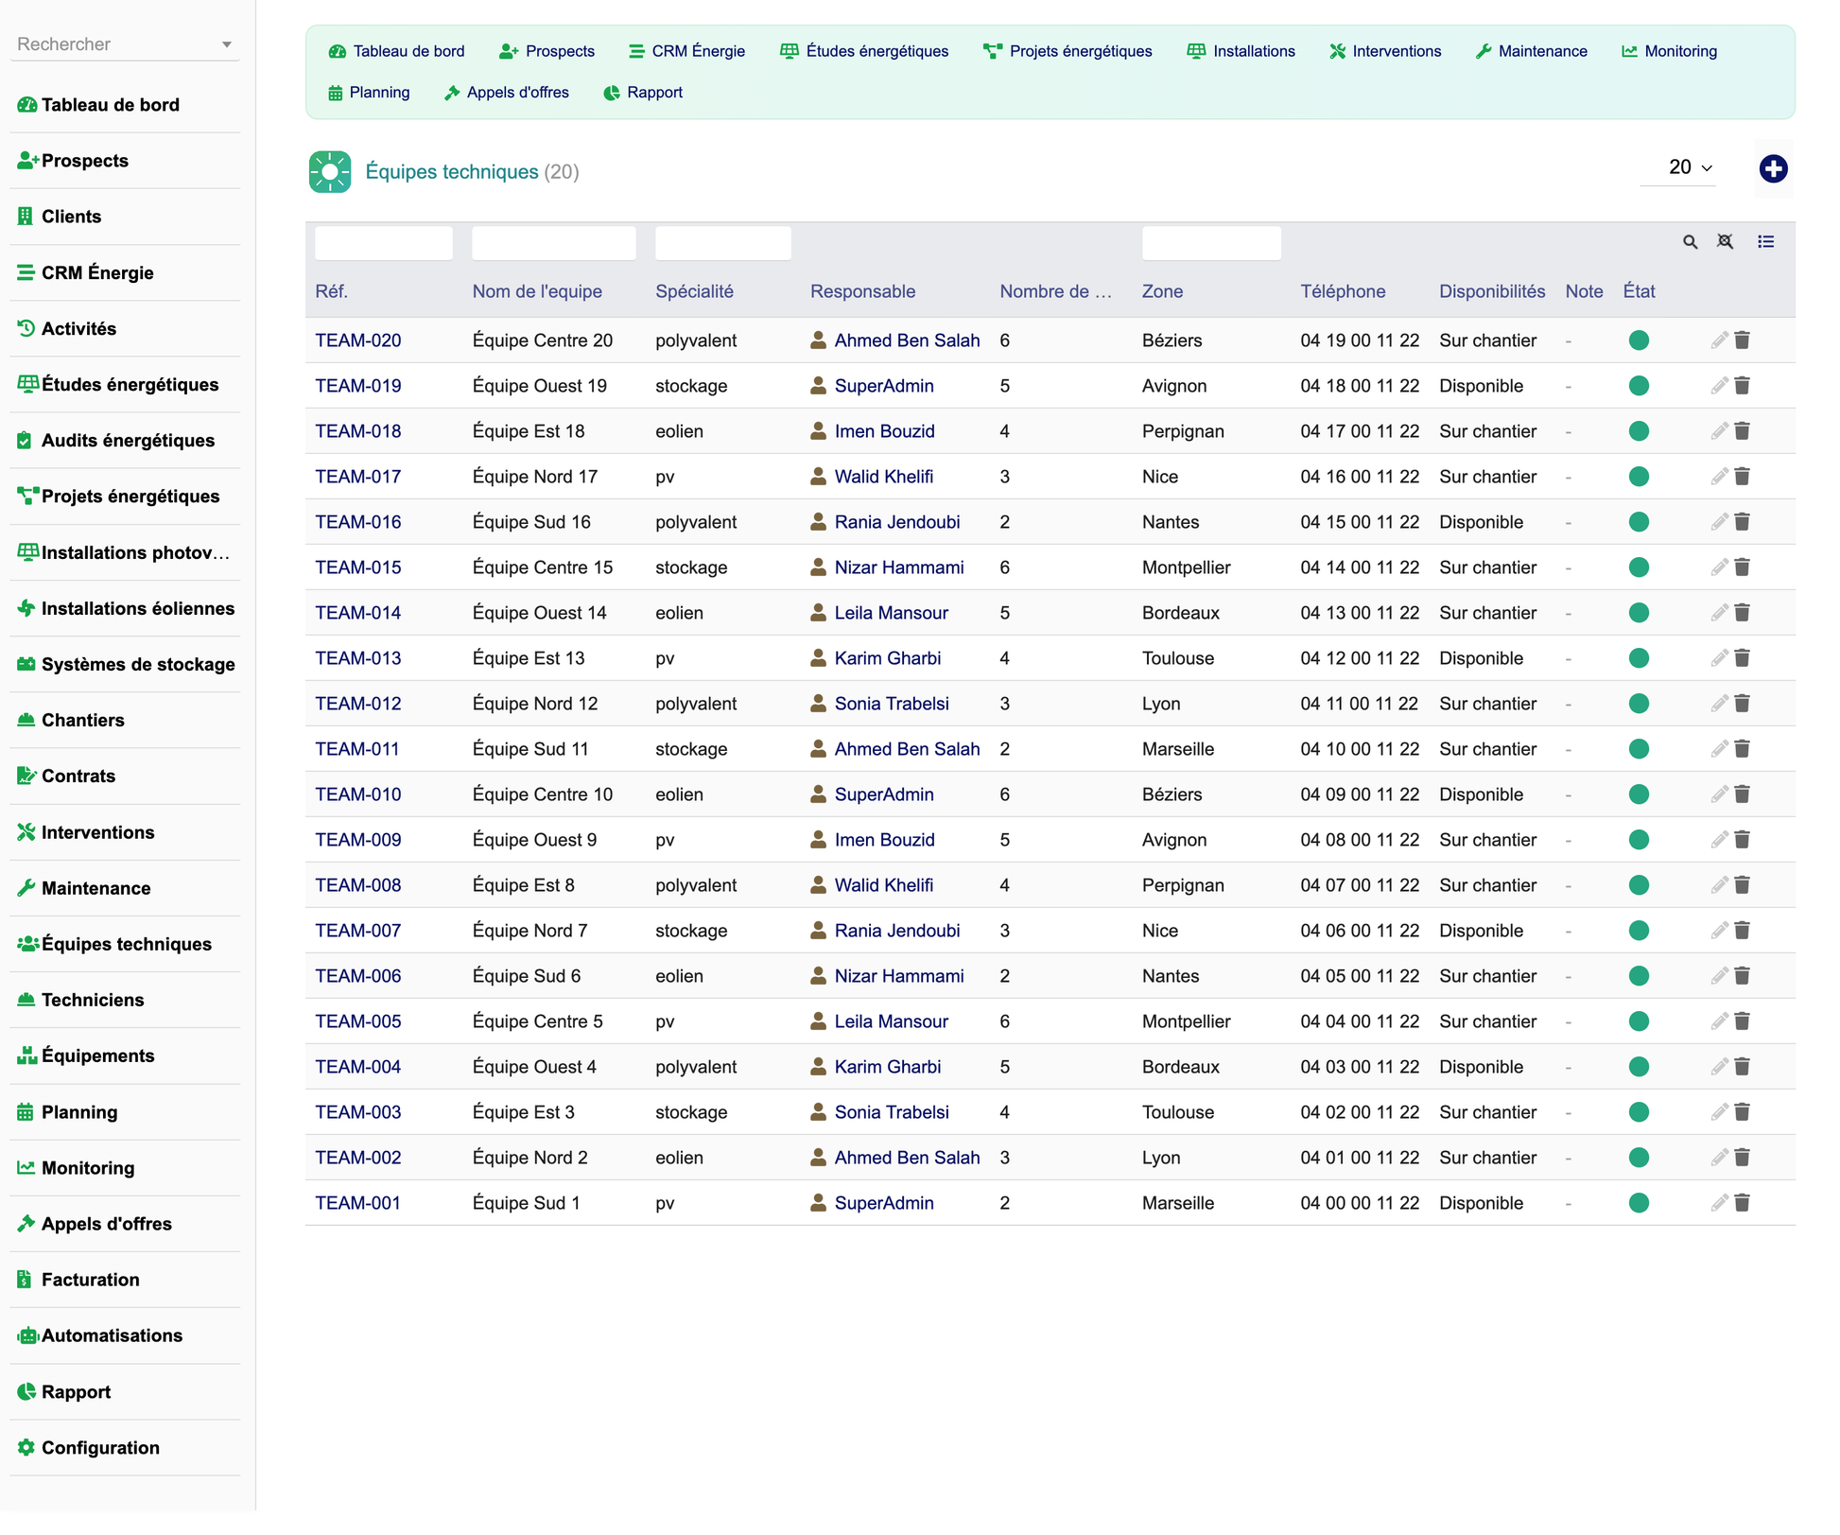
Task: Go to Clients in the sidebar
Action: pyautogui.click(x=71, y=217)
